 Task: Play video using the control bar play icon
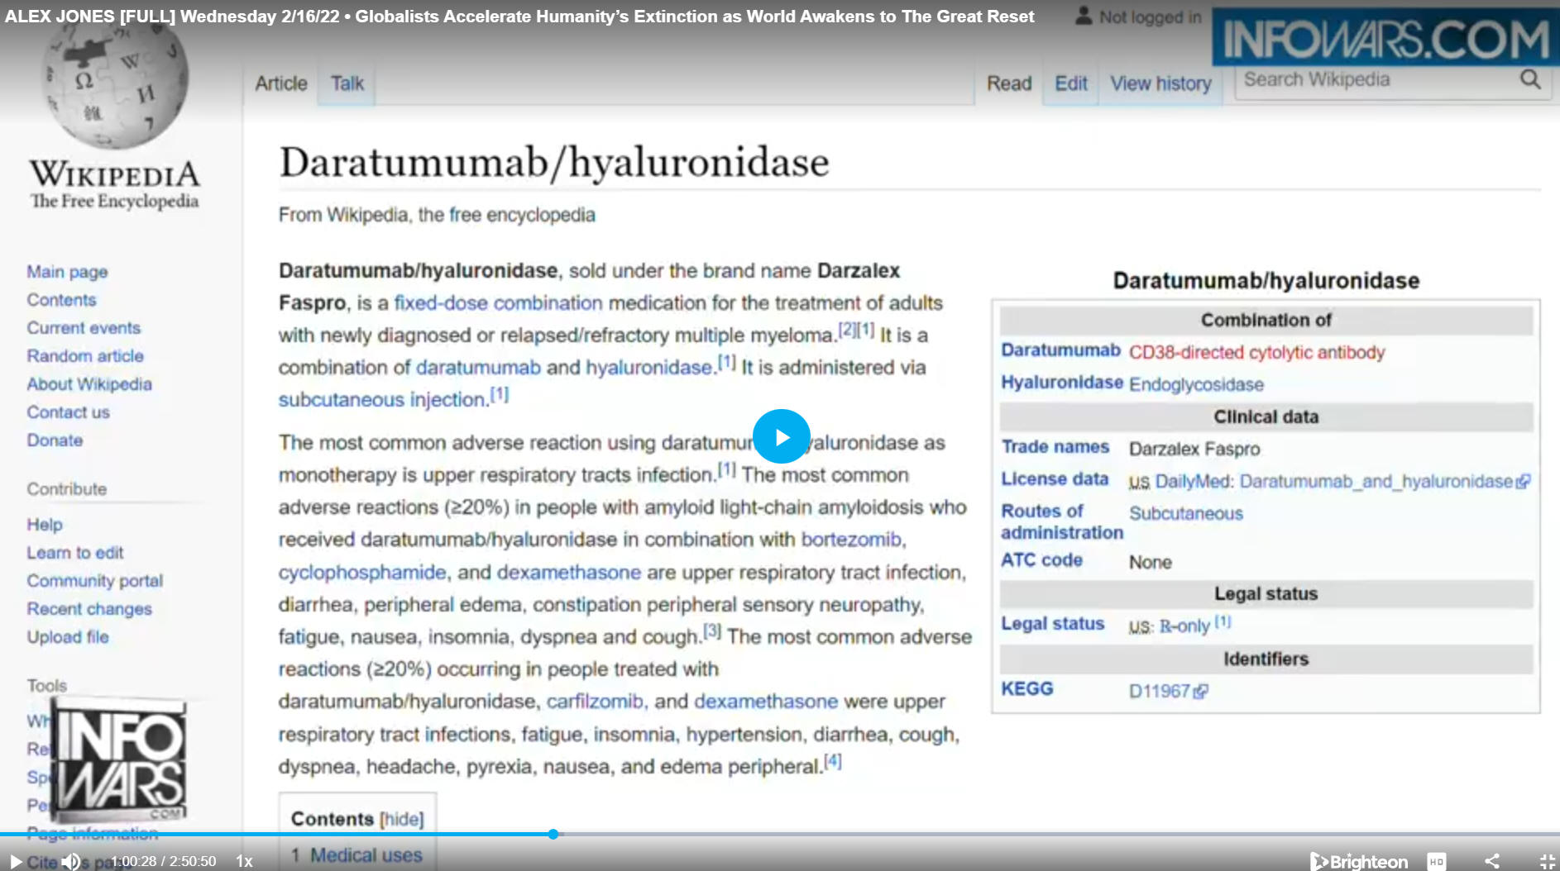(x=16, y=862)
